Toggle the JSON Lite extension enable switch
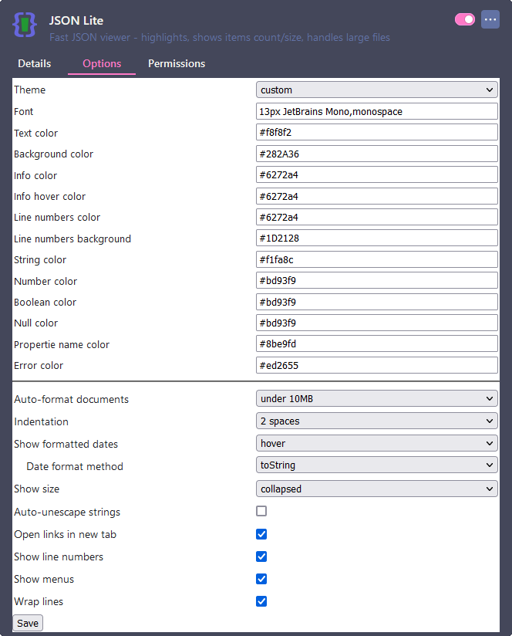The height and width of the screenshot is (636, 512). coord(465,19)
